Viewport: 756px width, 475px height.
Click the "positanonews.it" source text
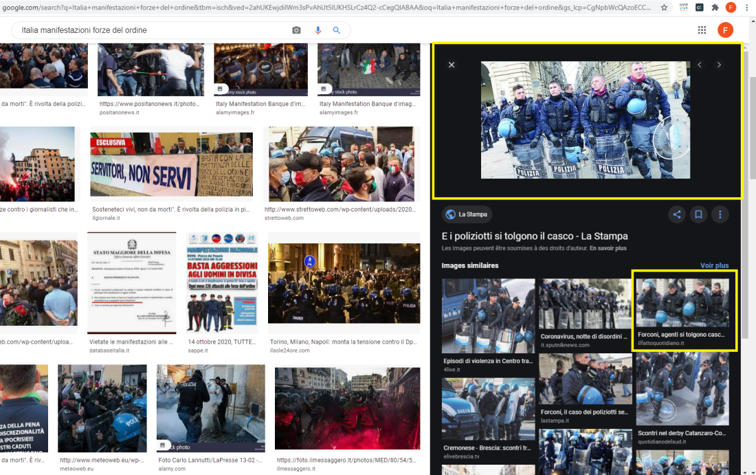pos(119,112)
